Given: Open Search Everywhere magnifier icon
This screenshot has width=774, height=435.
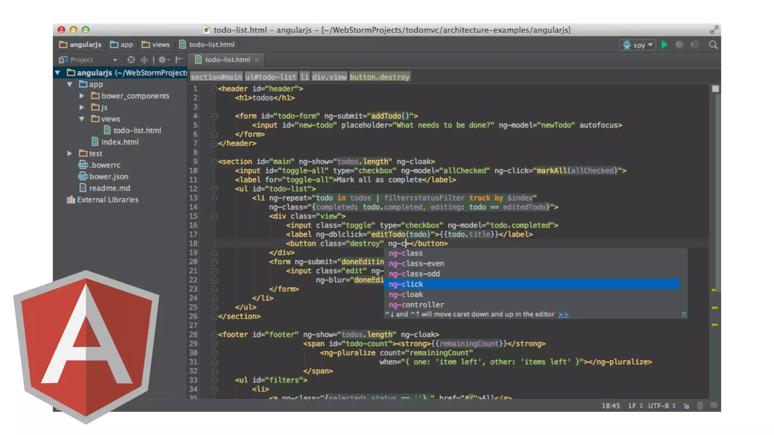Looking at the screenshot, I should click(713, 45).
